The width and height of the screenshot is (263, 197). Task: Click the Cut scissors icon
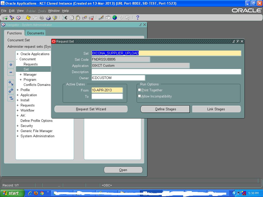(x=64, y=18)
